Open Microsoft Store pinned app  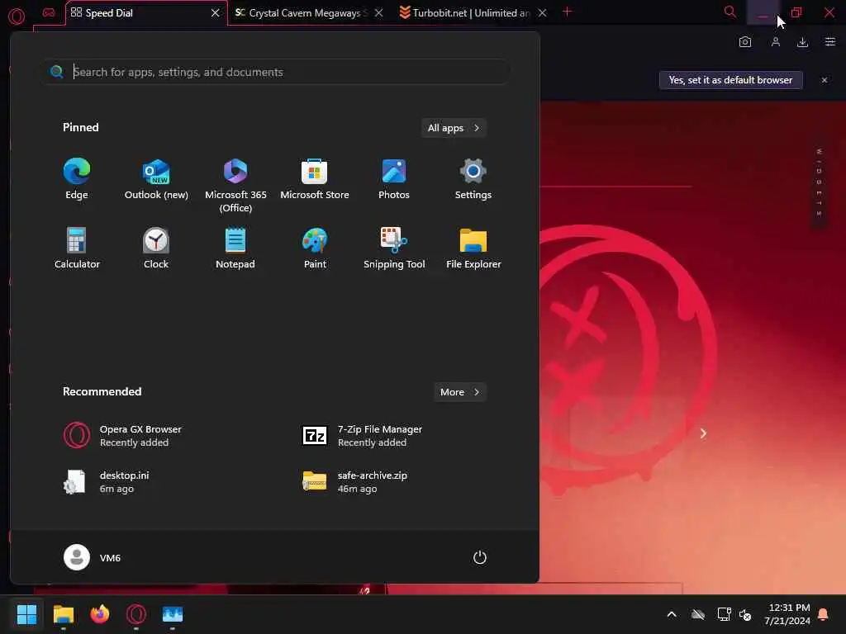pos(315,179)
